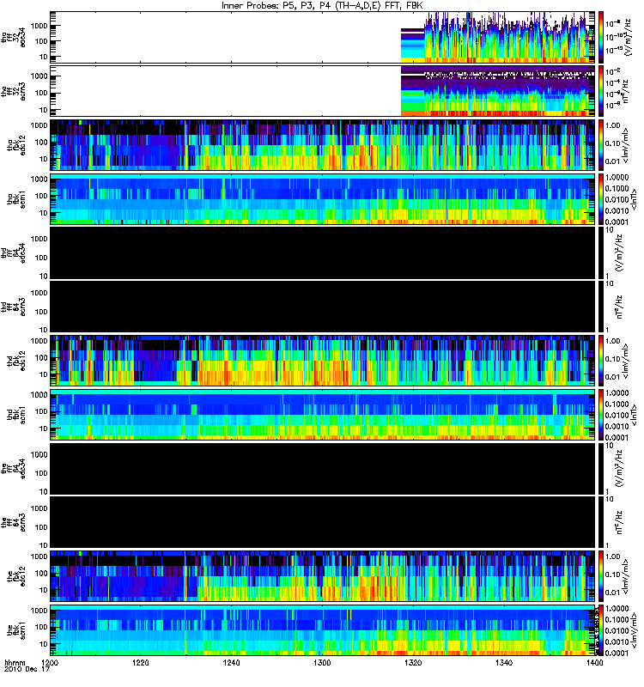
Task: Click the tha fff edc34 spectrogram data region
Action: point(498,37)
